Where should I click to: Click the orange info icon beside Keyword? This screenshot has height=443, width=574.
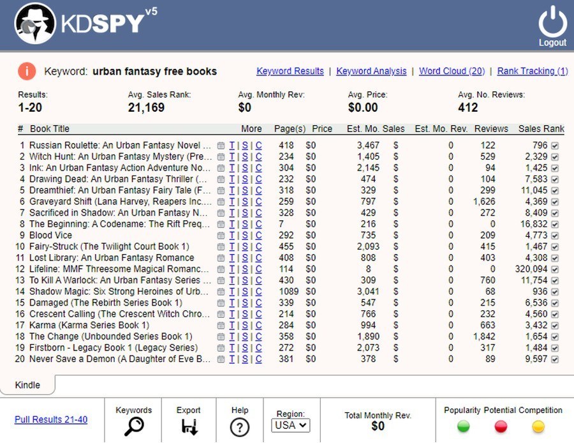coord(26,71)
